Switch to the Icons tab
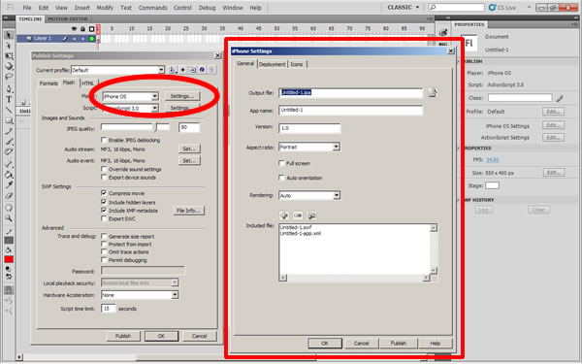 tap(297, 64)
